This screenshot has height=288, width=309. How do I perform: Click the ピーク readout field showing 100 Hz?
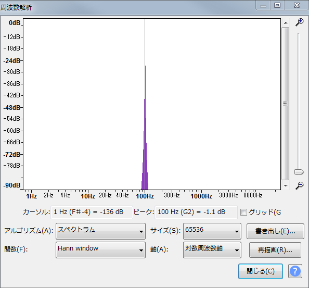196,212
